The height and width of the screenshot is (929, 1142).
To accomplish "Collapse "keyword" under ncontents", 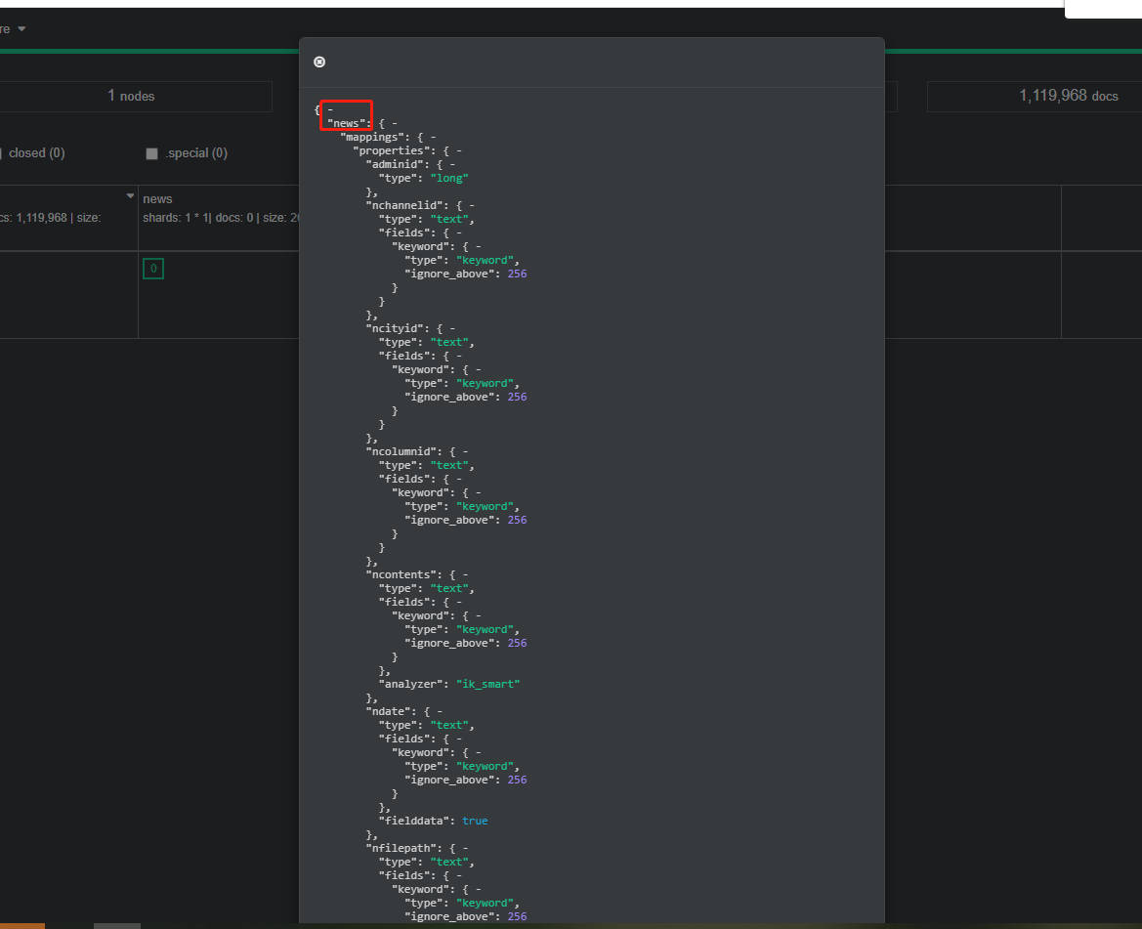I will pyautogui.click(x=478, y=615).
